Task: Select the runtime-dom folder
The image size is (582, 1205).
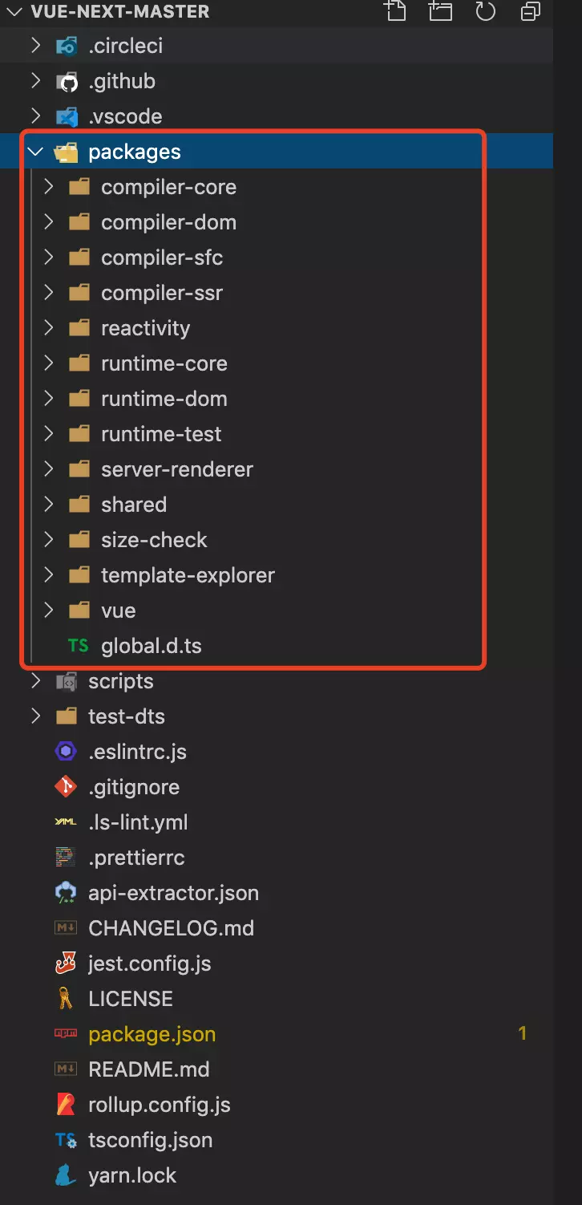Action: (164, 399)
